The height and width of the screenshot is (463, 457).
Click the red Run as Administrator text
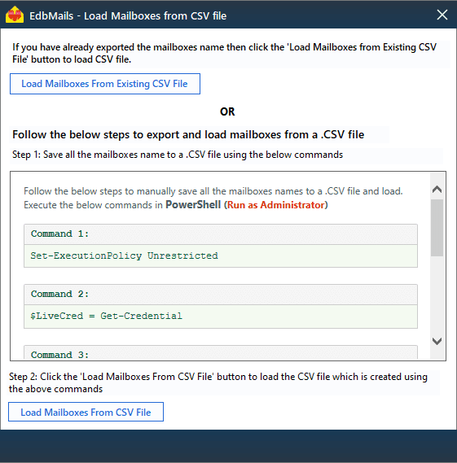click(276, 205)
